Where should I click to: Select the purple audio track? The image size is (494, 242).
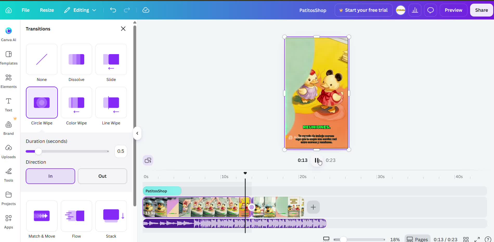coord(235,224)
